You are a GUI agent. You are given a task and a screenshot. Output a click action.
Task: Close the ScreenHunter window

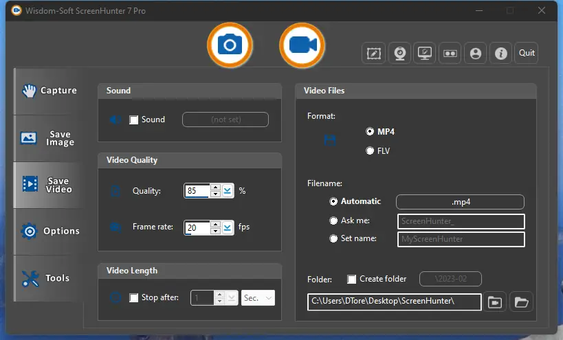(x=542, y=10)
